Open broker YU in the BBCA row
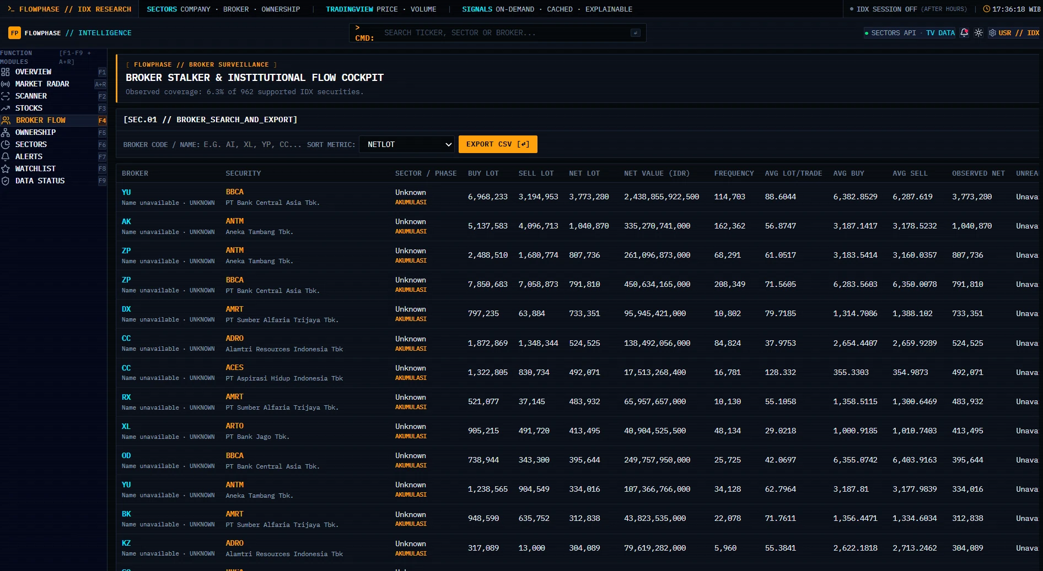 tap(126, 192)
